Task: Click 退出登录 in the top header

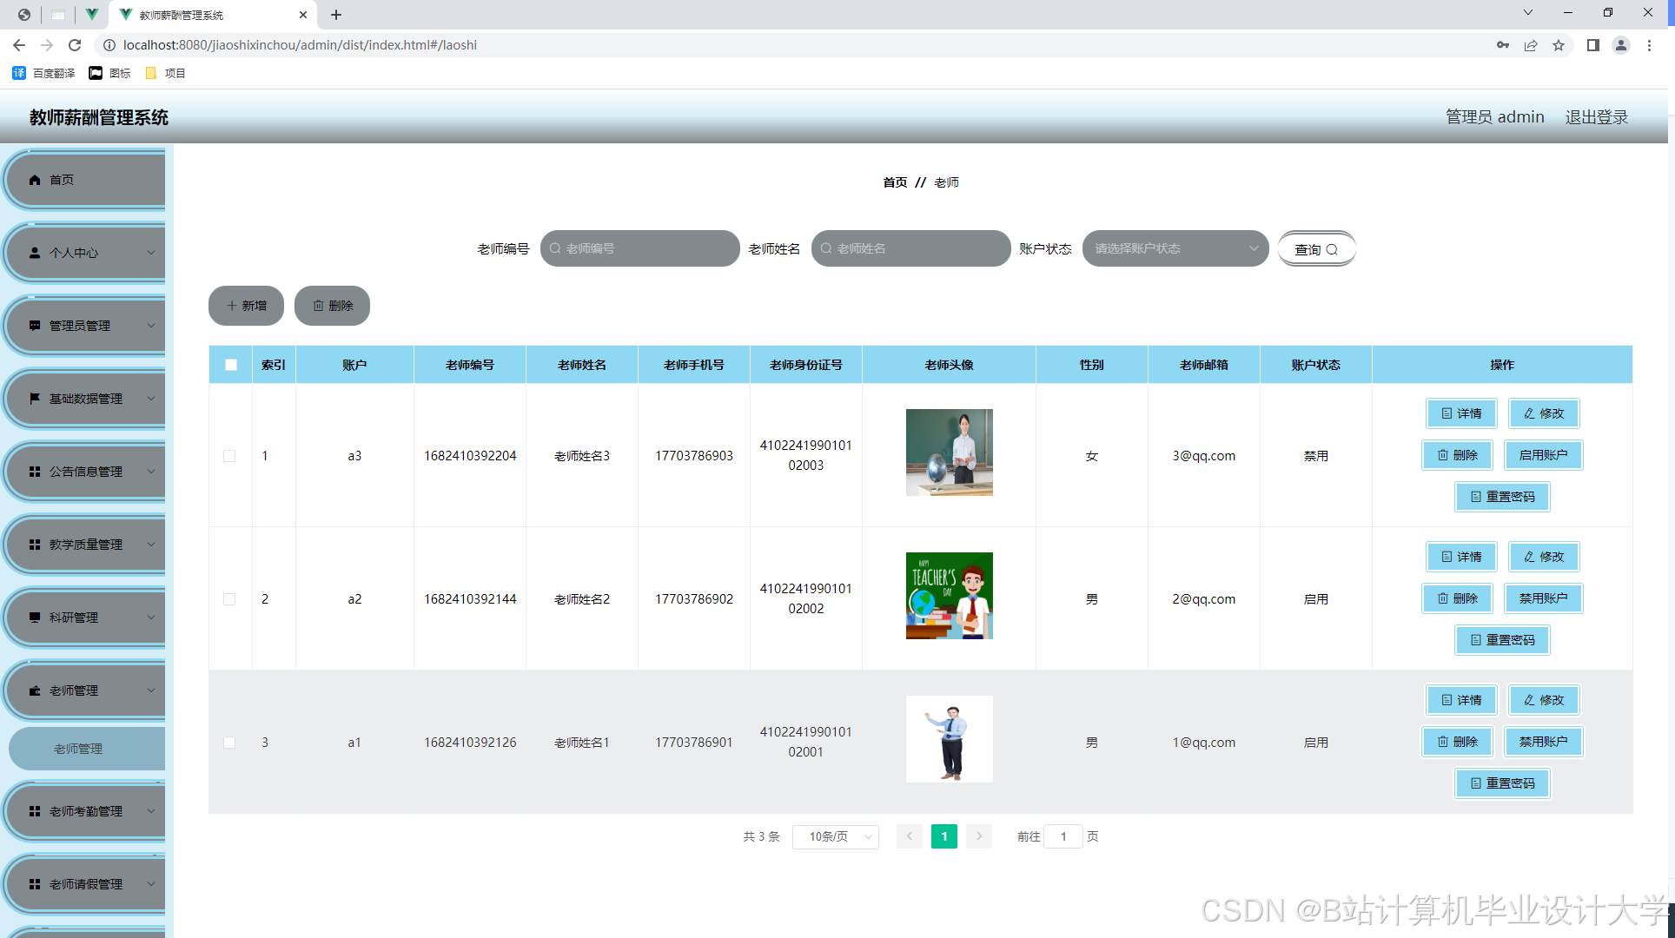Action: [1596, 116]
